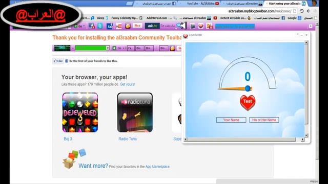328x184 pixels.
Task: Open the Twitter icon in community toolbar
Action: (x=100, y=26)
